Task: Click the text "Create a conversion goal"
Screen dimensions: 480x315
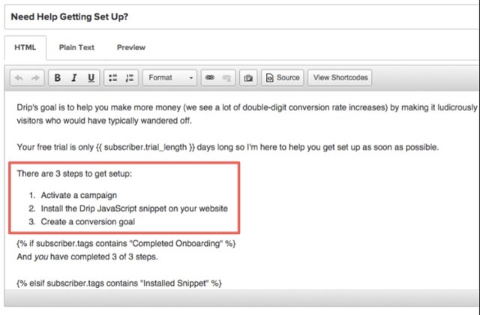Action: click(88, 222)
